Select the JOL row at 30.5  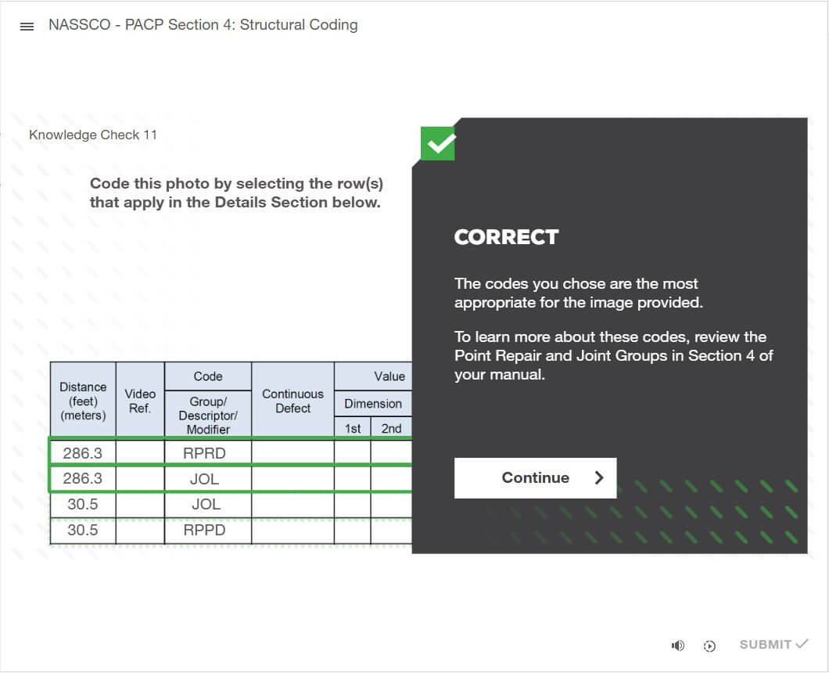tap(231, 504)
